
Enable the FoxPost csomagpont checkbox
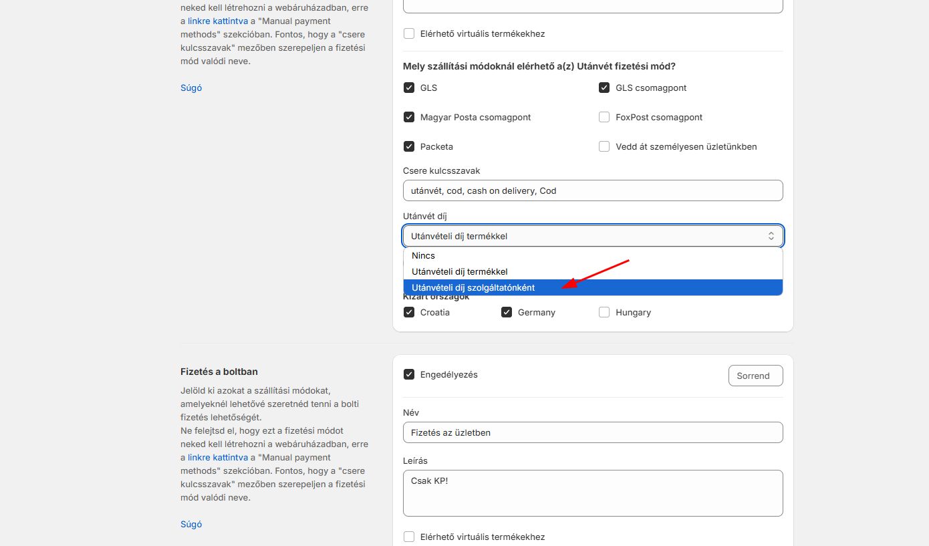click(604, 118)
